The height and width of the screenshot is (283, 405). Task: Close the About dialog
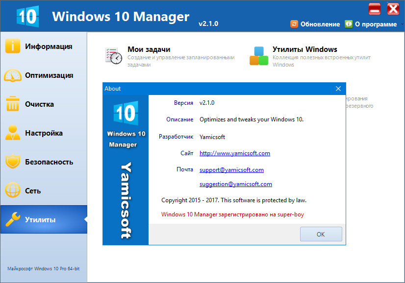[338, 89]
